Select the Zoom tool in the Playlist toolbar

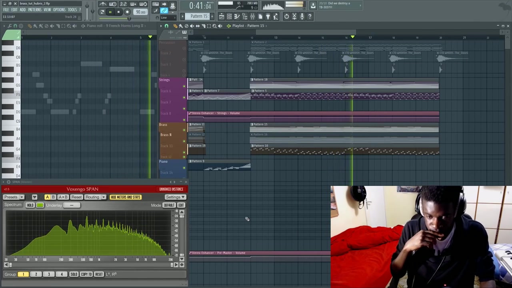214,26
